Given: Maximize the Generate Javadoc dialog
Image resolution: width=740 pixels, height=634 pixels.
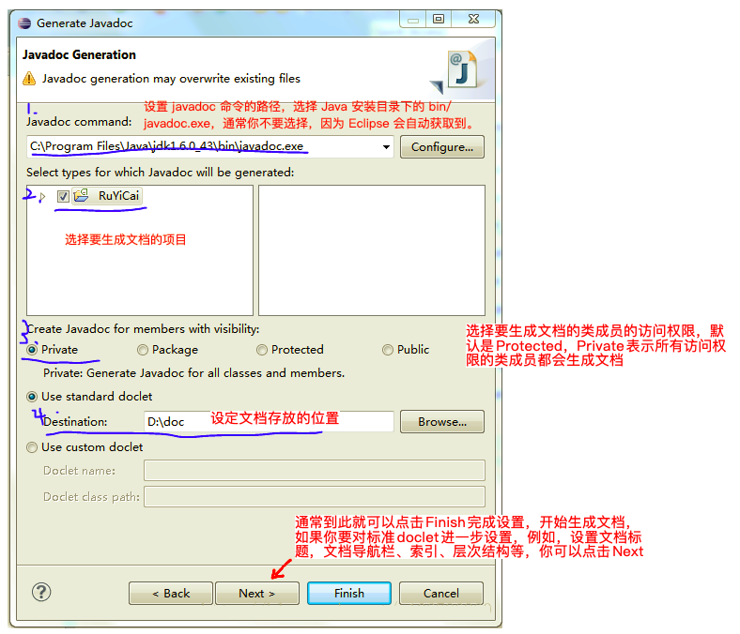Looking at the screenshot, I should (439, 19).
